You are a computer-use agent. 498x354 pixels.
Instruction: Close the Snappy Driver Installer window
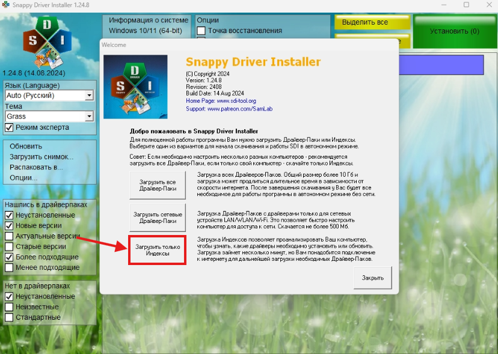click(x=489, y=5)
